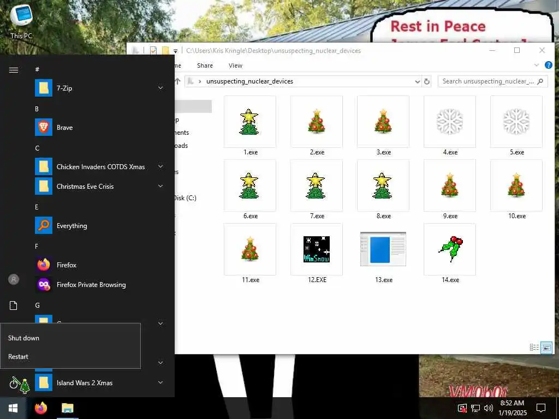Image resolution: width=559 pixels, height=419 pixels.
Task: Click the # header in app list
Action: tap(37, 69)
